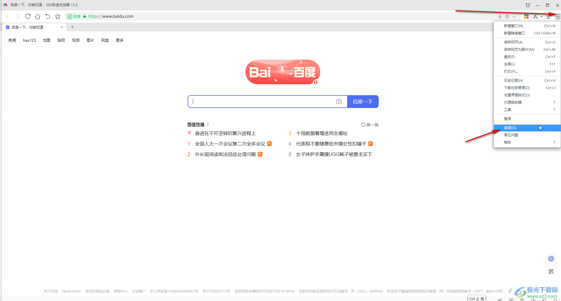561x301 pixels.
Task: Open the colorful apps grid icon
Action: pos(526,17)
